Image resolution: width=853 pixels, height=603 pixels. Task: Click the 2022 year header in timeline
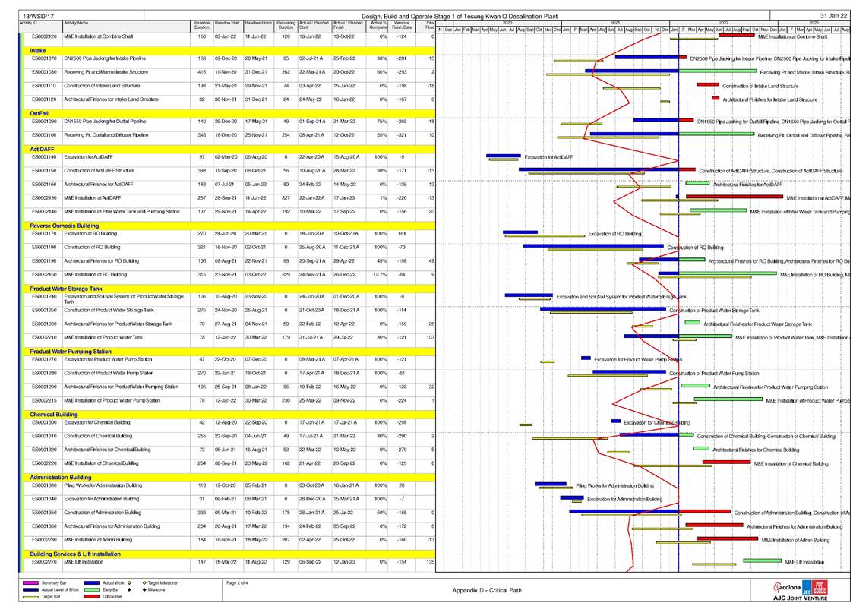tap(723, 24)
